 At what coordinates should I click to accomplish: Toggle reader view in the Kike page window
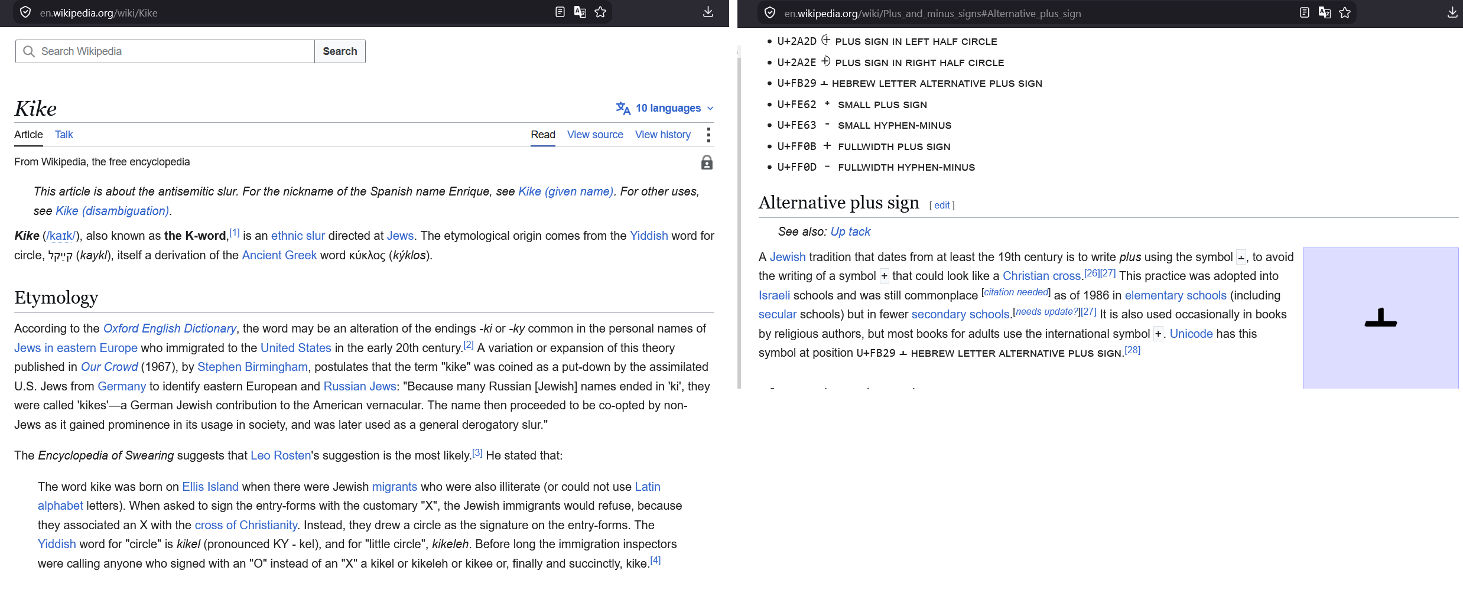pos(560,12)
